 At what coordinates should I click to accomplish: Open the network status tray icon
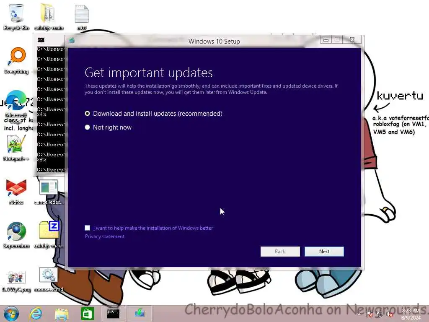pos(379,314)
